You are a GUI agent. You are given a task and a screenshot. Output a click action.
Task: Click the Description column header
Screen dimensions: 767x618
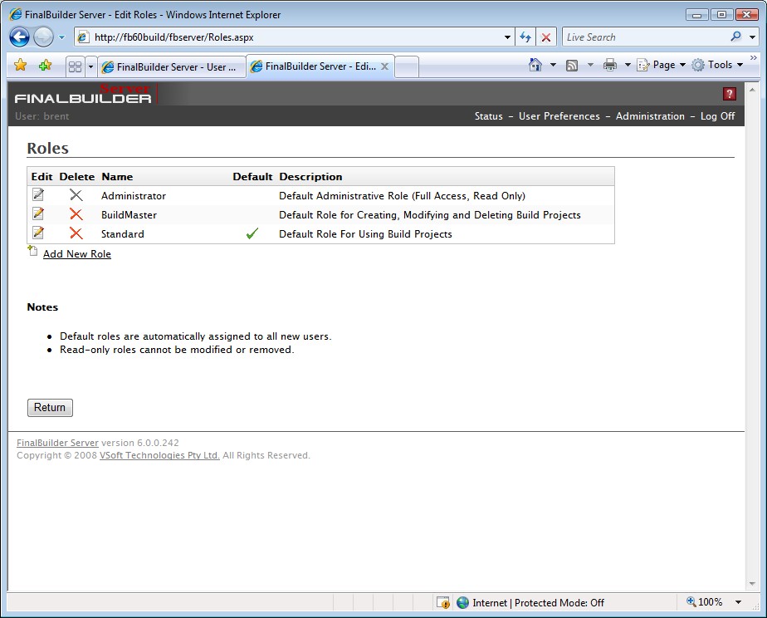(x=310, y=177)
